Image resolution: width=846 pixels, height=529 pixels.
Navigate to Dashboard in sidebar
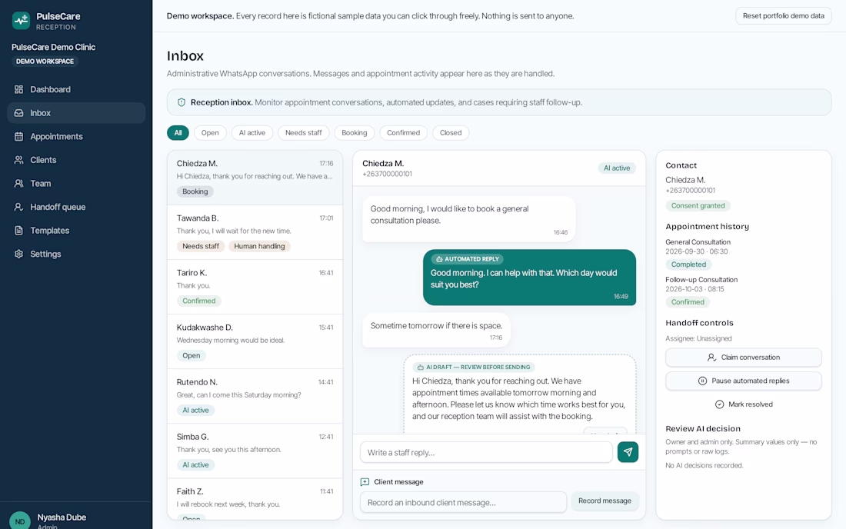(76, 89)
